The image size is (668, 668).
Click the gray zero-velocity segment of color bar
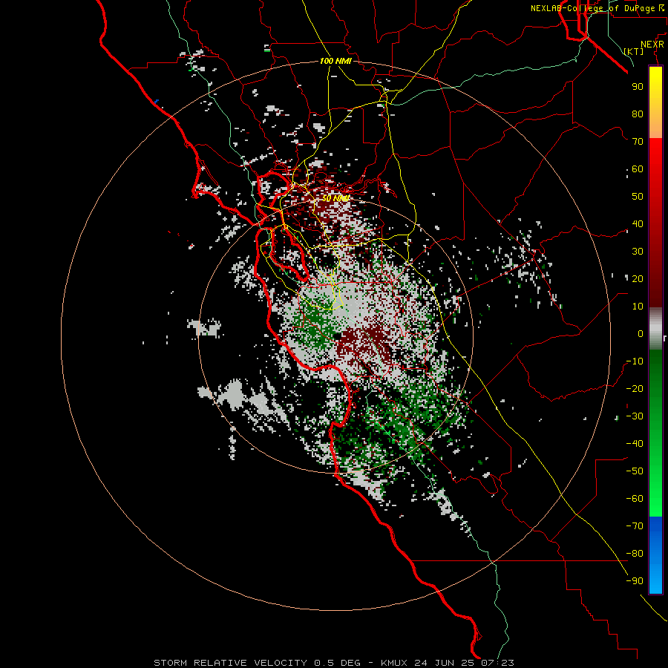[655, 329]
